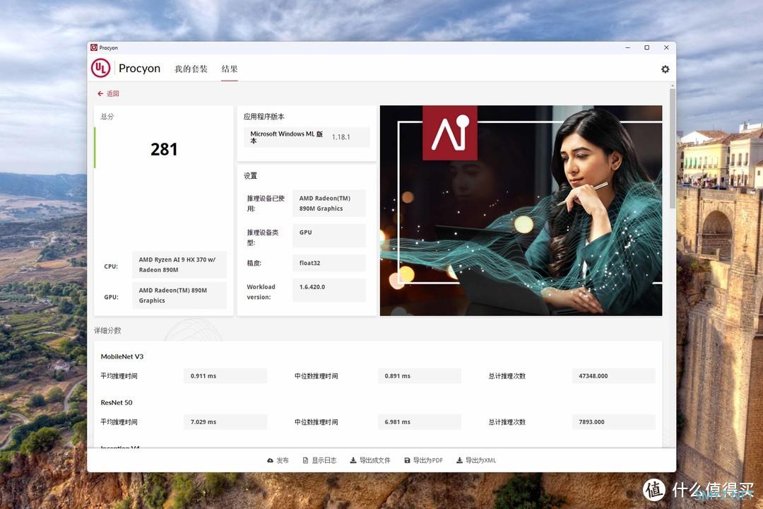The height and width of the screenshot is (509, 763).
Task: Click the download icon beside 导出成文件
Action: coord(353,460)
